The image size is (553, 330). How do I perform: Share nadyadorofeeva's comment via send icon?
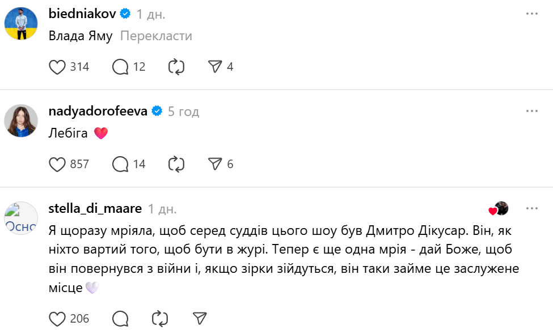[215, 164]
